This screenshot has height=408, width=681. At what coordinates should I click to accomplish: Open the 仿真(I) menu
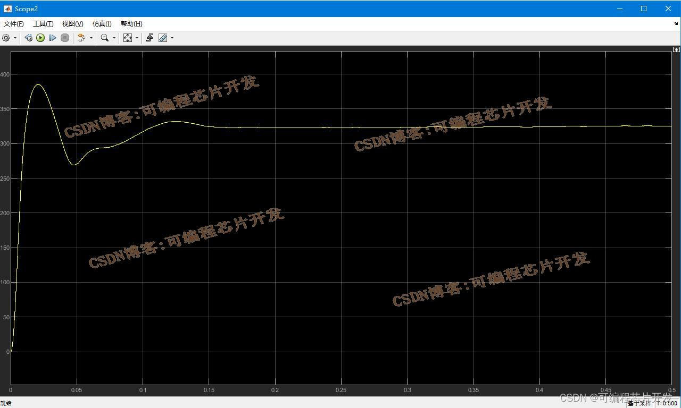pos(102,24)
